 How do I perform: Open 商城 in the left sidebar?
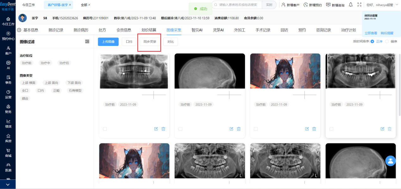(x=8, y=153)
